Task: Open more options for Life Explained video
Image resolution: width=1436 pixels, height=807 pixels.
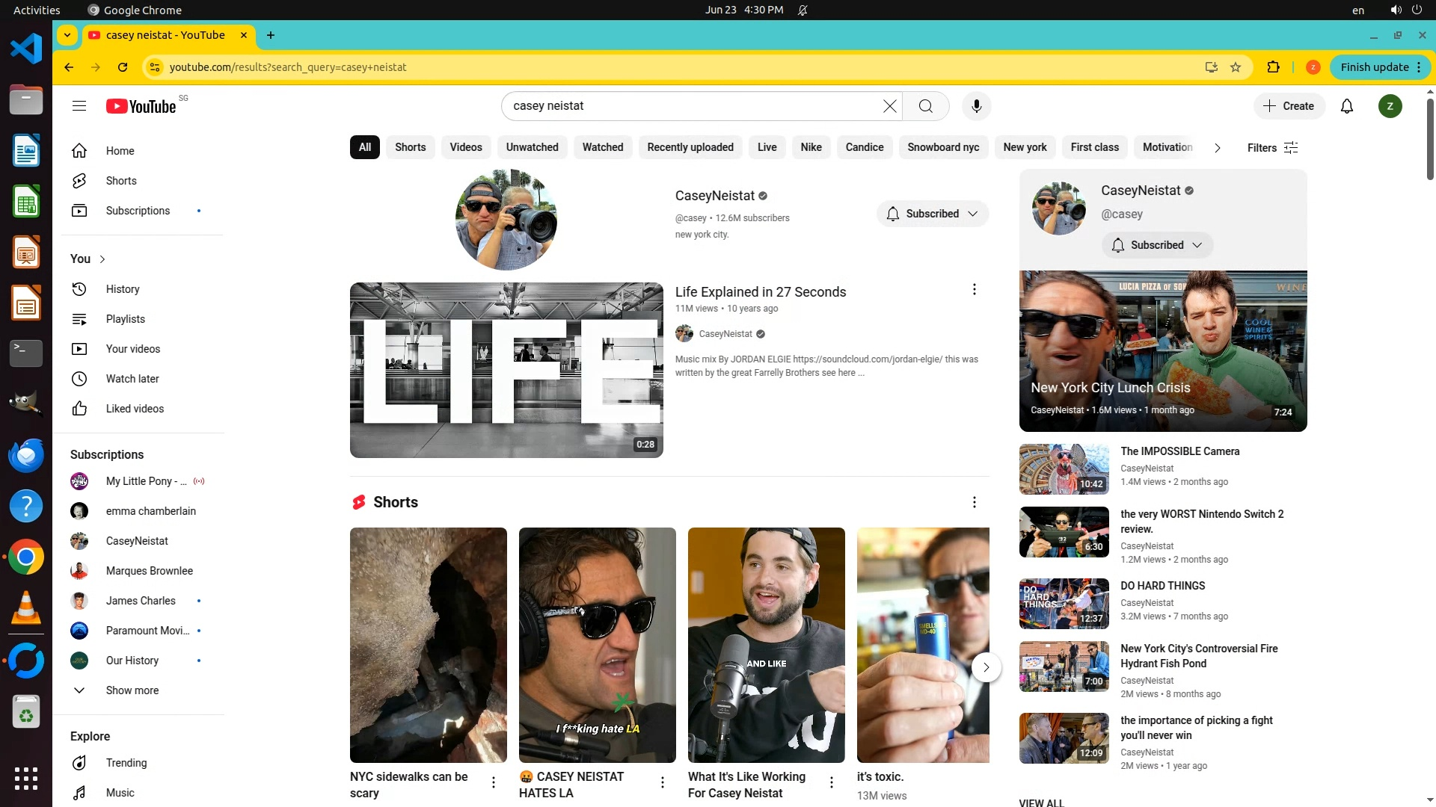Action: click(x=974, y=290)
